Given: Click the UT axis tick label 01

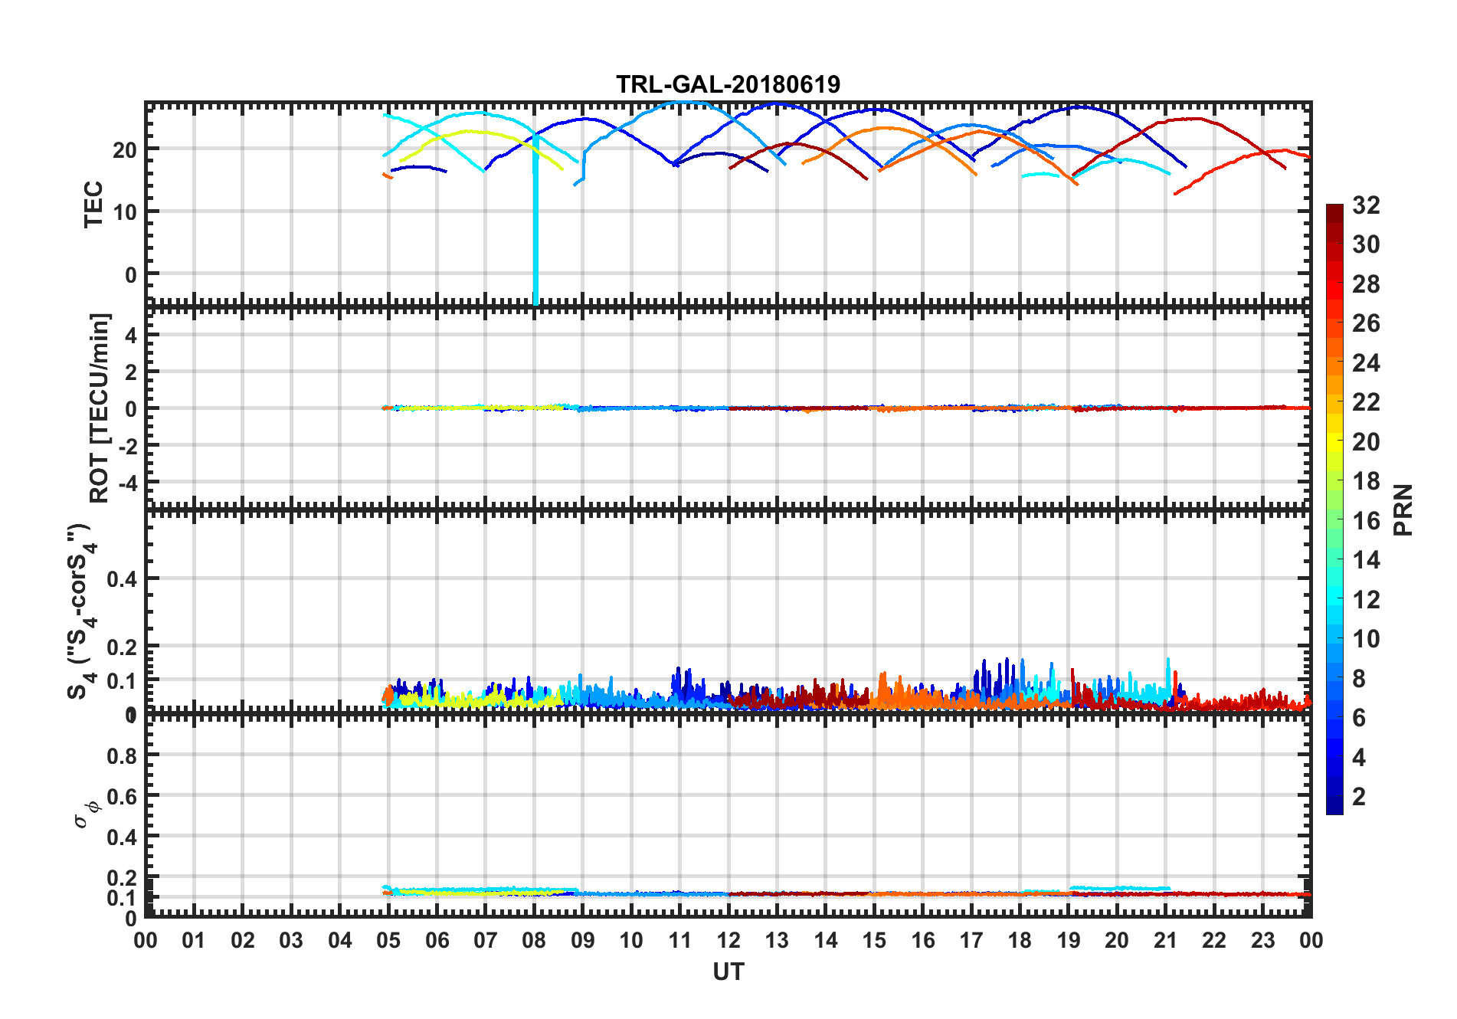Looking at the screenshot, I should 194,941.
